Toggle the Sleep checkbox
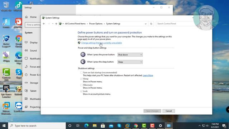 pos(81,79)
